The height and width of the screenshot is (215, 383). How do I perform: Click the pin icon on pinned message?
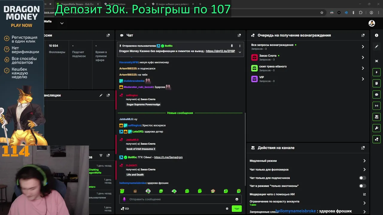coord(232,46)
